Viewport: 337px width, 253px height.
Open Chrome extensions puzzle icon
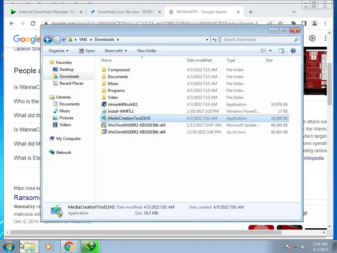pos(293,23)
